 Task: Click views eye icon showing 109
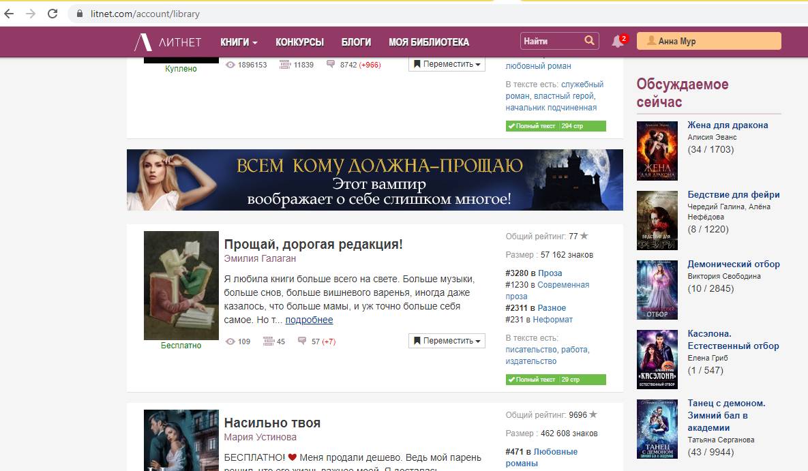tap(230, 341)
